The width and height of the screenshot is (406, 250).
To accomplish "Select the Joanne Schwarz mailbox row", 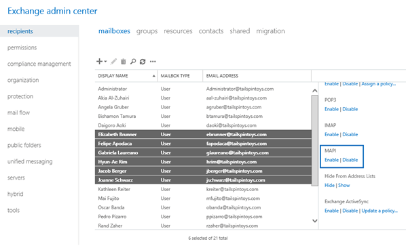I will coord(203,180).
